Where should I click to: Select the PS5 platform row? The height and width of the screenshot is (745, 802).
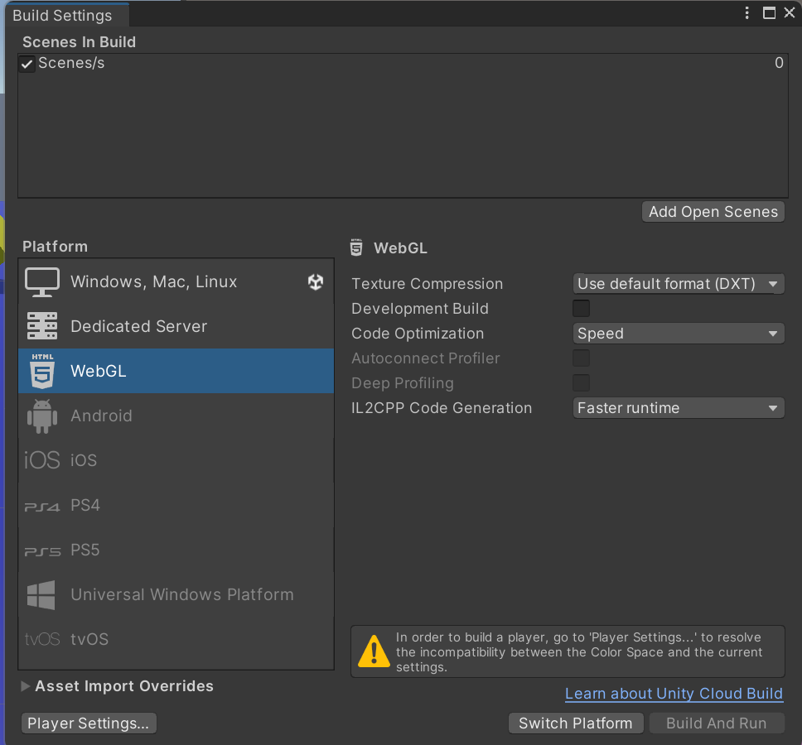point(176,550)
